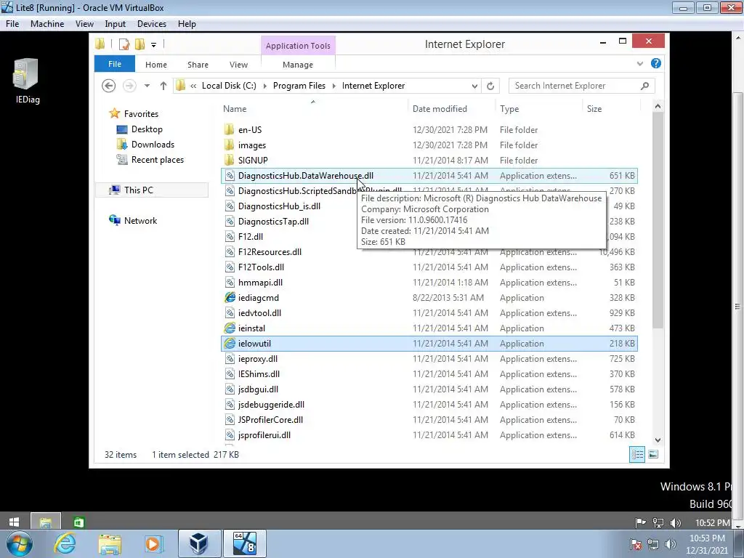Select iedvtool.dll file

(x=429, y=313)
